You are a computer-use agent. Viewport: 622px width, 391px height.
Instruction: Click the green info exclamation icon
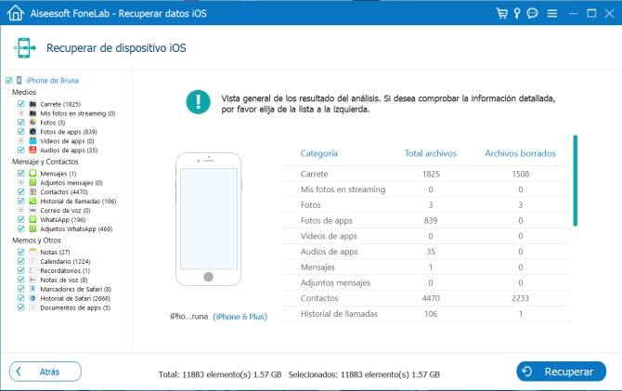[198, 102]
